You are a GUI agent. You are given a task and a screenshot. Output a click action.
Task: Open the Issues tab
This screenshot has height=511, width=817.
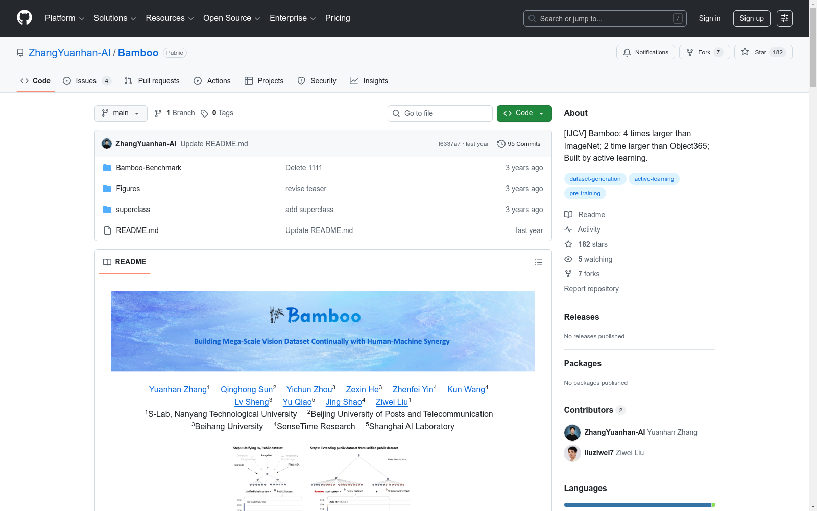87,81
